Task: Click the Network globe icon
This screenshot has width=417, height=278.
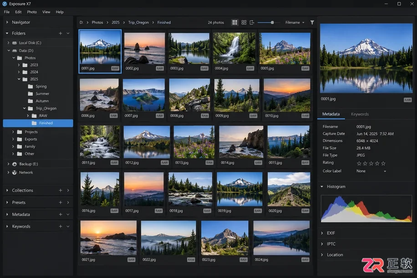Action: [15, 172]
